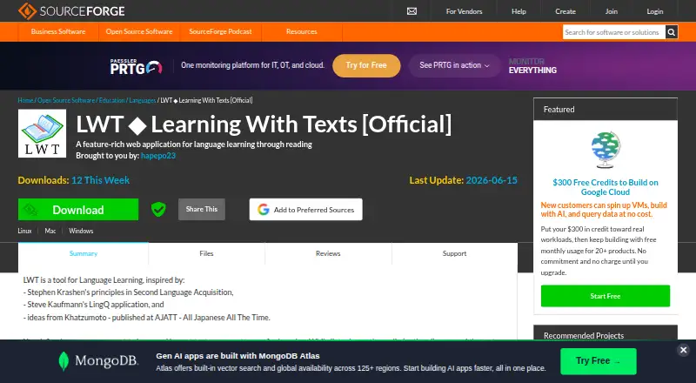This screenshot has height=383, width=696.
Task: Open the Business Software menu
Action: coord(58,31)
